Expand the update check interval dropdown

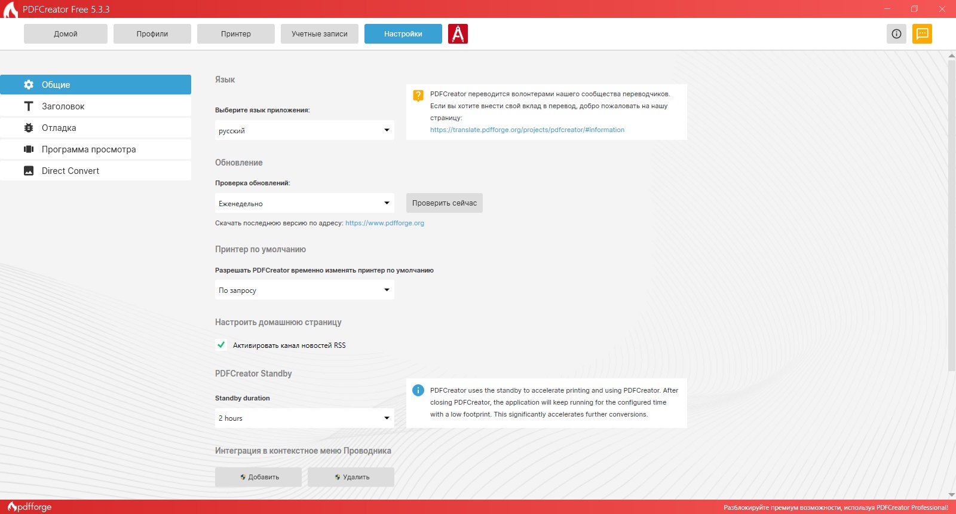305,203
